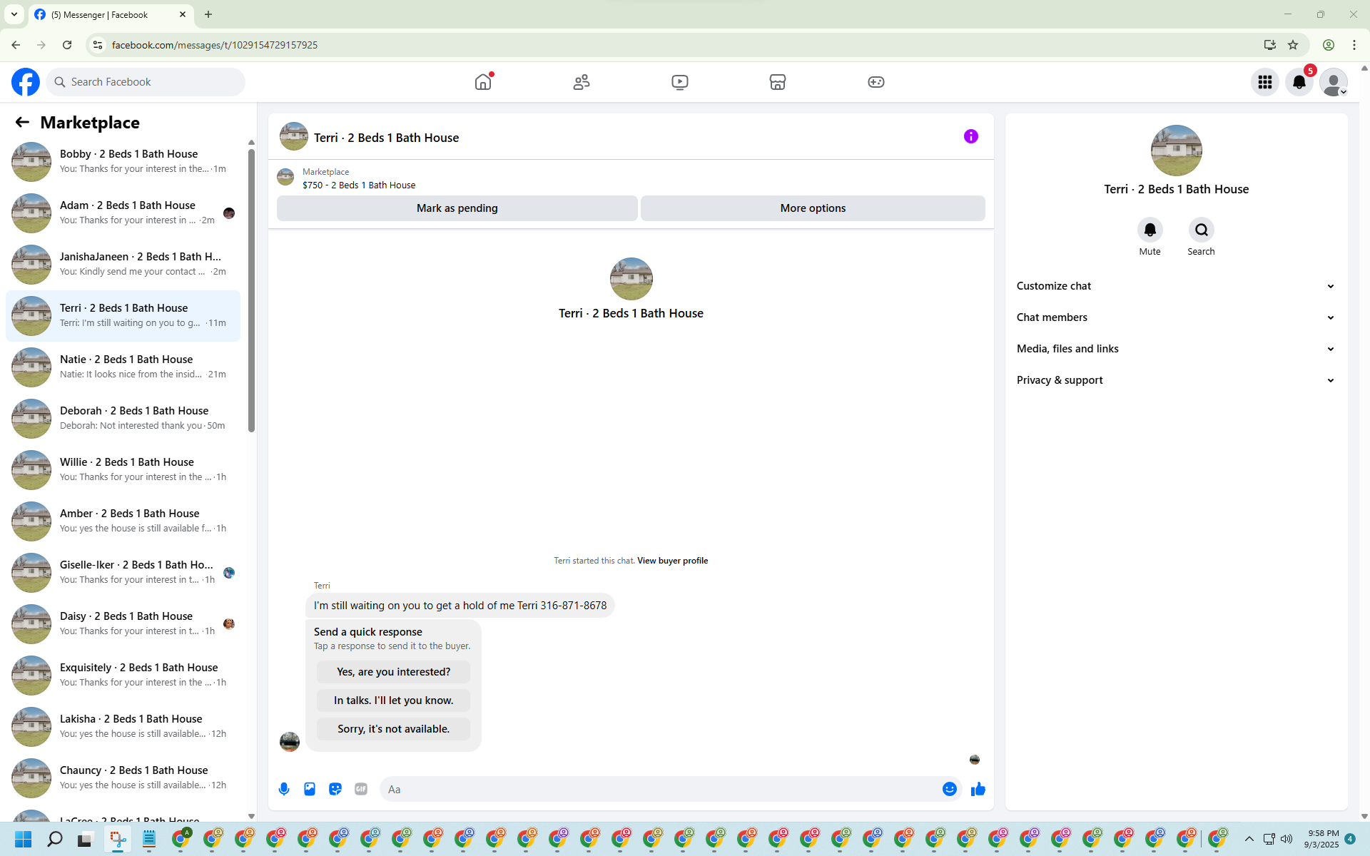Open JanishaJaneen's conversation
Viewport: 1370px width, 856px height.
123,264
